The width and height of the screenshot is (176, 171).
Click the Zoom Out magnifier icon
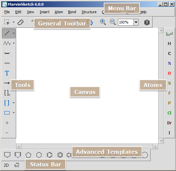coord(113,22)
